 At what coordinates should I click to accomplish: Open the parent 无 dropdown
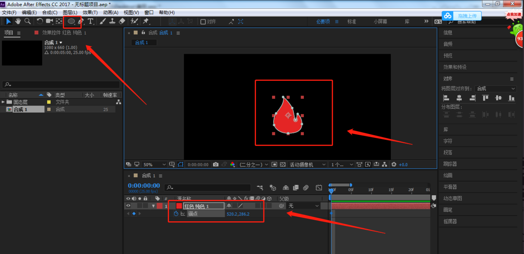pos(303,206)
